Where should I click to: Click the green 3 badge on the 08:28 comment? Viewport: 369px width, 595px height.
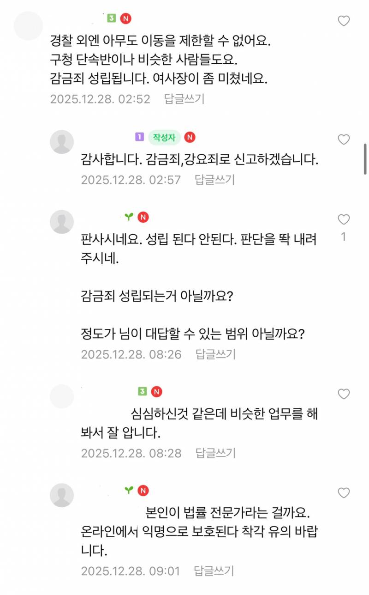142,391
